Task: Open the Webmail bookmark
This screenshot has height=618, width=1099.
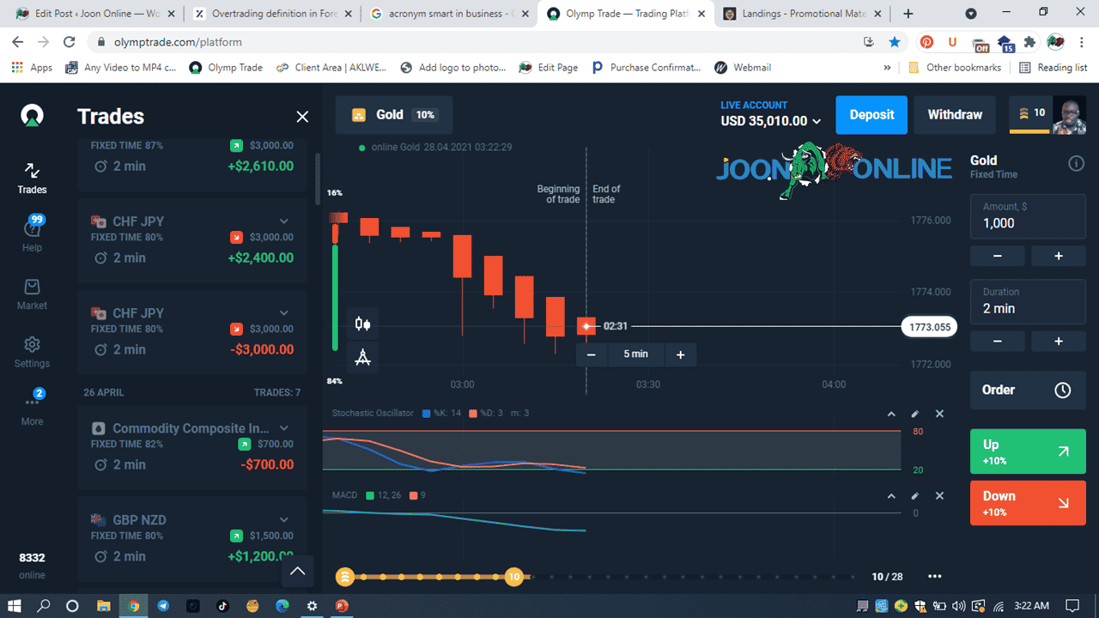Action: coord(742,68)
